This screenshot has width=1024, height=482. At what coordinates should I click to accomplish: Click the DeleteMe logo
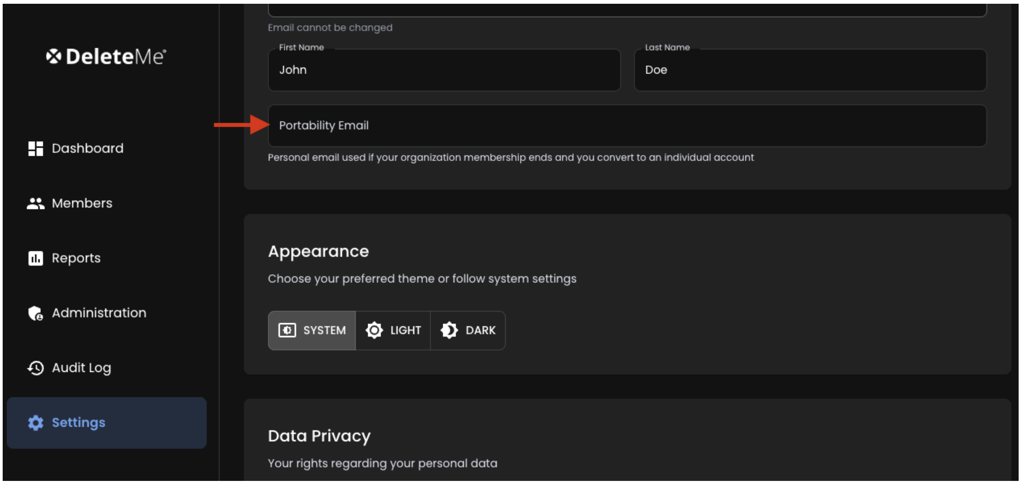pos(106,56)
